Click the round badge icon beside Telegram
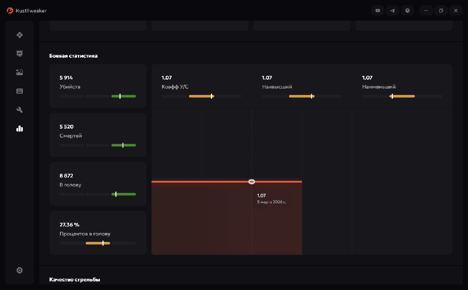Viewport: 468px width, 290px height. pyautogui.click(x=407, y=11)
